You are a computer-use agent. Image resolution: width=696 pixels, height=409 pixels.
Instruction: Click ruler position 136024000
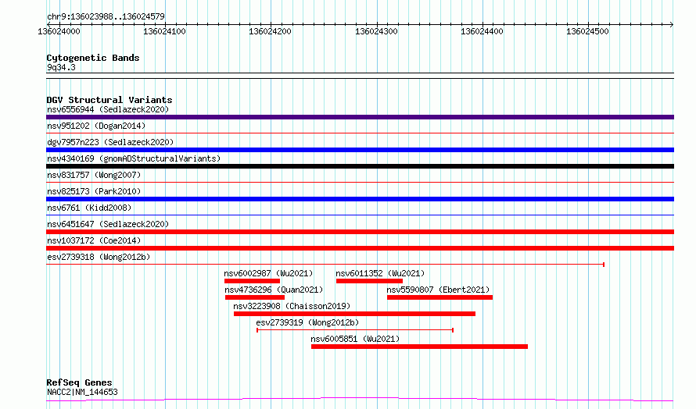tap(59, 31)
